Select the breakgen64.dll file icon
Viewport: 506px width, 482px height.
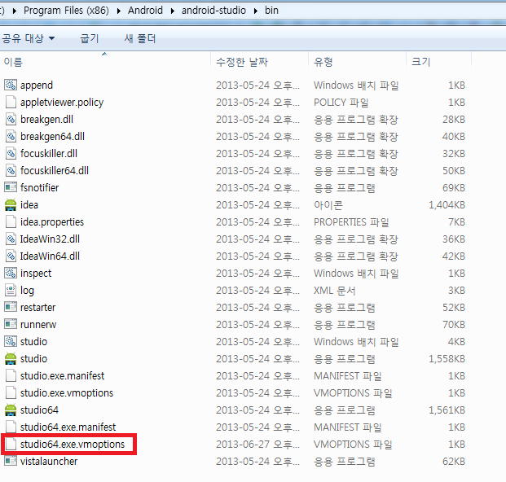11,137
